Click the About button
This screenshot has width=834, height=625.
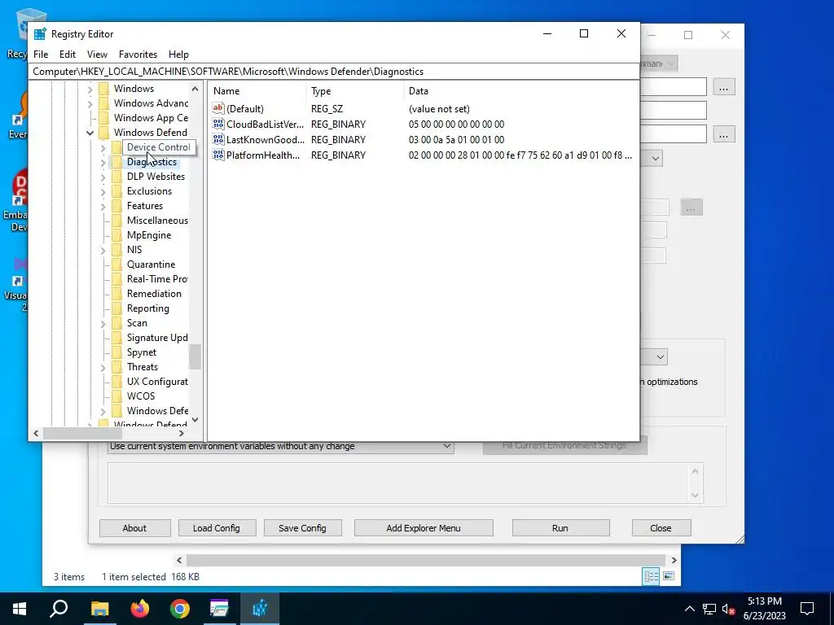click(134, 528)
